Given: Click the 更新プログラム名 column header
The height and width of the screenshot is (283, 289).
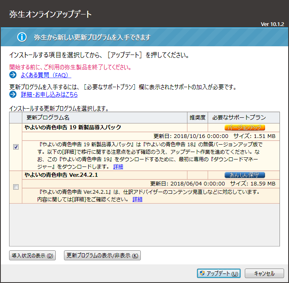Looking at the screenshot, I should [x=104, y=117].
